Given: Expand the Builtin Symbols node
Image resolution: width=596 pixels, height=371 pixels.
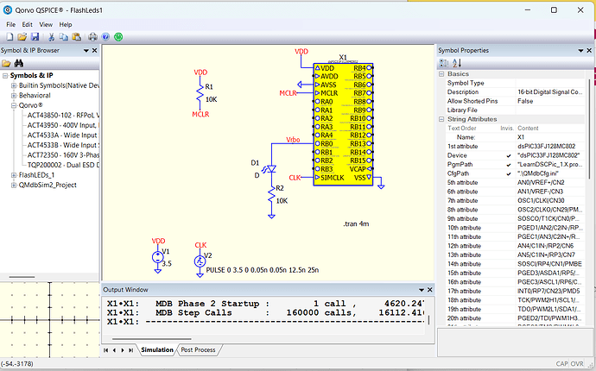Looking at the screenshot, I should (x=14, y=85).
